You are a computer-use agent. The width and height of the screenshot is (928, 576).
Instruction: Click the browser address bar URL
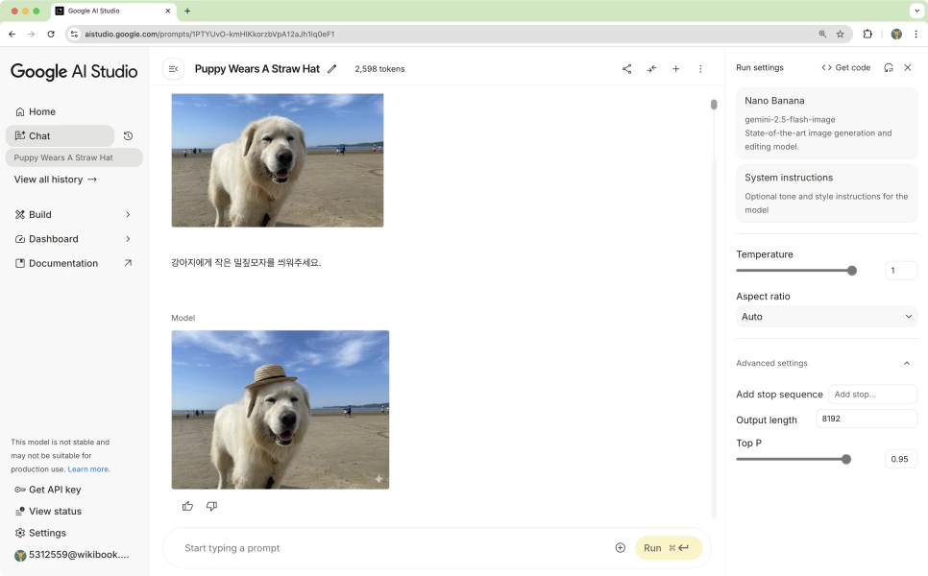pyautogui.click(x=209, y=35)
